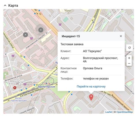Click the purple shop icon near корпус 2
Viewport: 137px width, 117px height.
[60, 25]
